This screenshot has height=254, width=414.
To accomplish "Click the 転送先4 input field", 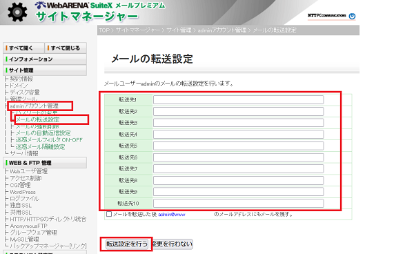I will tap(239, 135).
